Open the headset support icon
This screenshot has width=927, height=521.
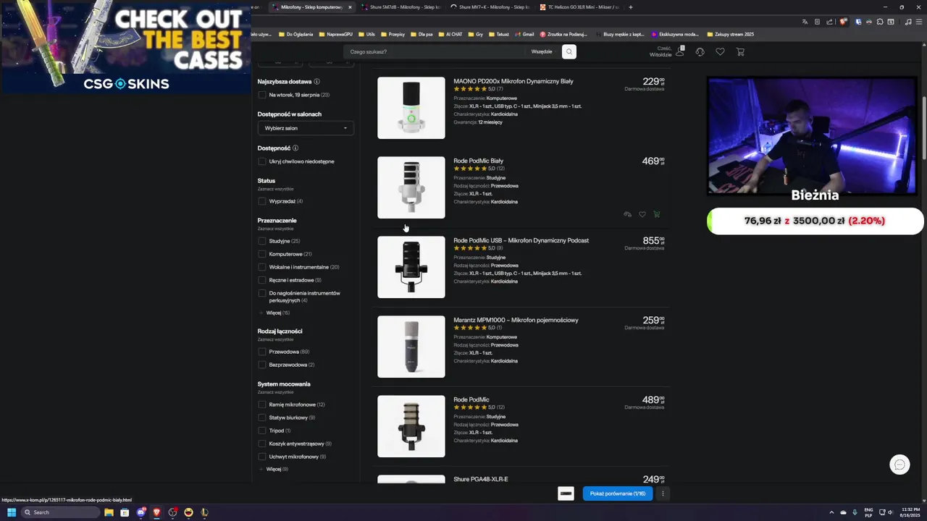[x=700, y=52]
